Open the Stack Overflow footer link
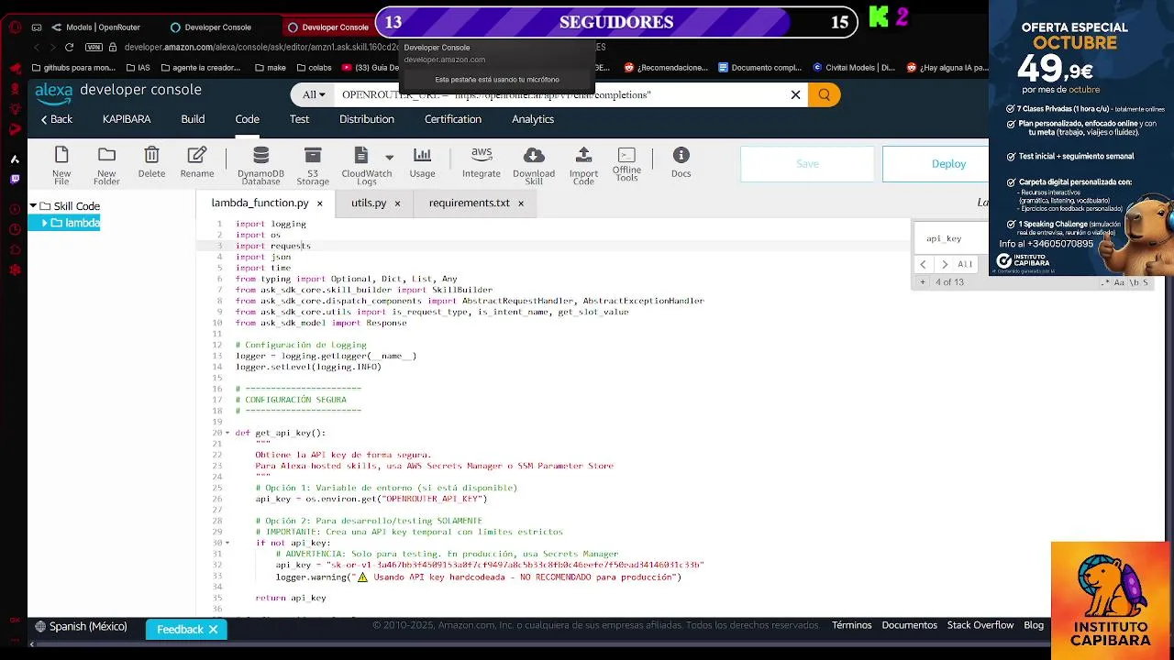1174x660 pixels. point(980,625)
